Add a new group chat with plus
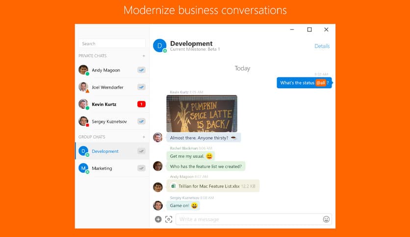This screenshot has height=237, width=410. click(144, 137)
